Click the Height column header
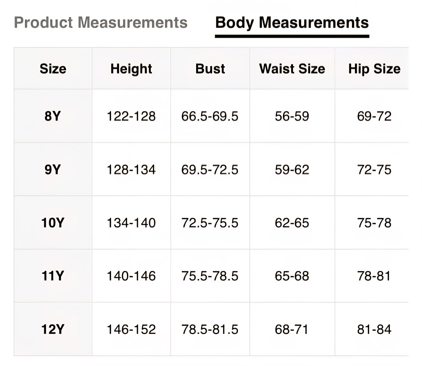422x366 pixels. [x=131, y=69]
